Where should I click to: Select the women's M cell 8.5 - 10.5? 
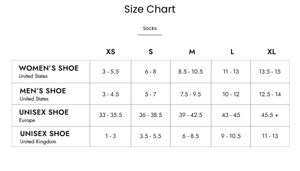point(191,72)
